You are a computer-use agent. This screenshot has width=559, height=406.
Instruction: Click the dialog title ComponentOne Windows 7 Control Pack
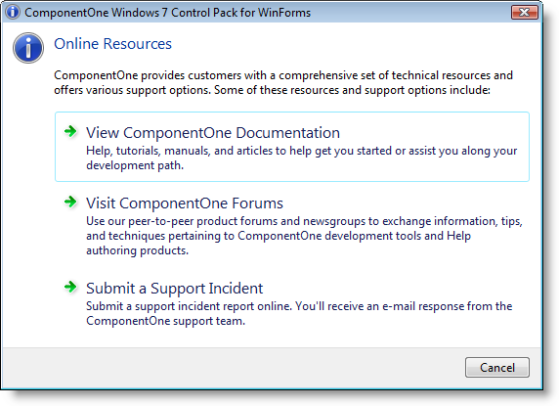(x=167, y=13)
